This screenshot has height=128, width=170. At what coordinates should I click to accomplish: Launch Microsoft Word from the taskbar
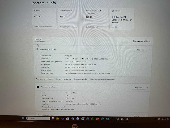pos(87,119)
